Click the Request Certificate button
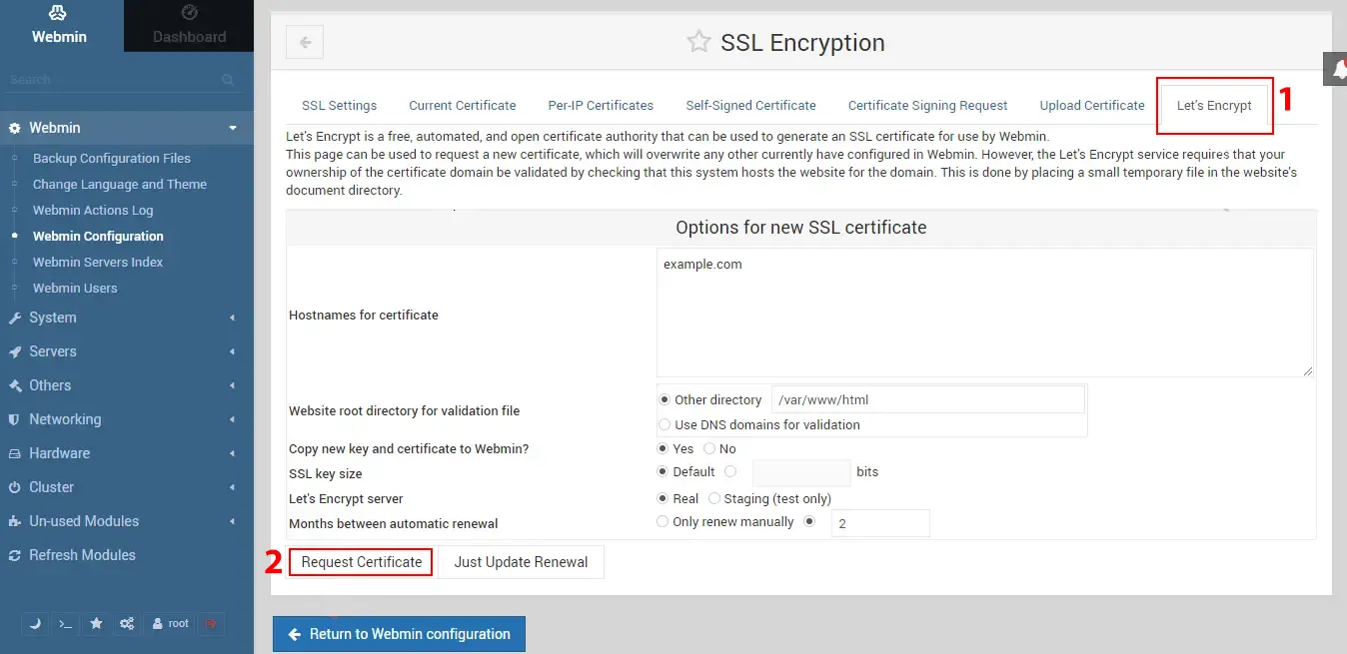 tap(361, 562)
